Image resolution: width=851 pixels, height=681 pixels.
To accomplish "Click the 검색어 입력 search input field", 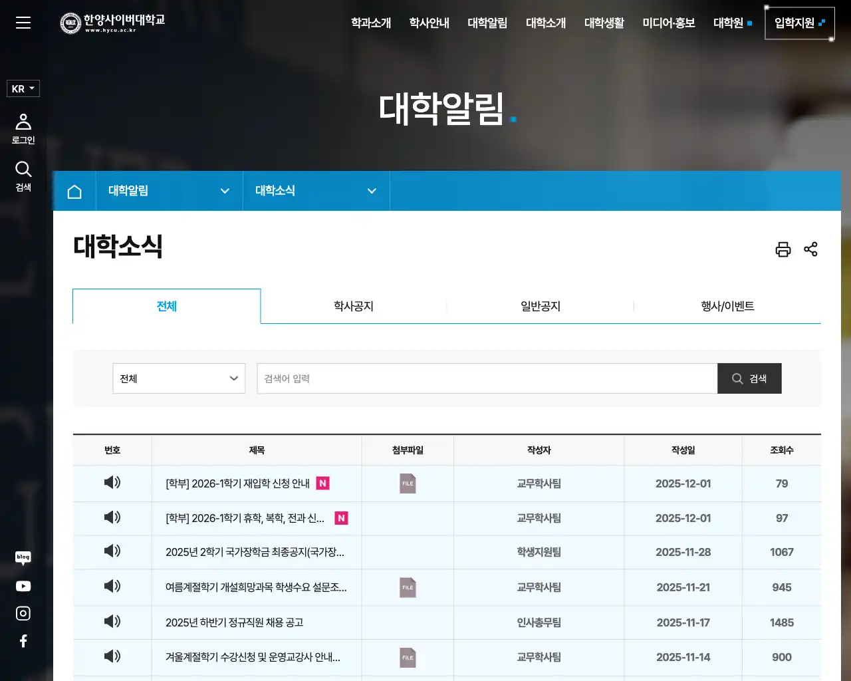I will point(487,378).
